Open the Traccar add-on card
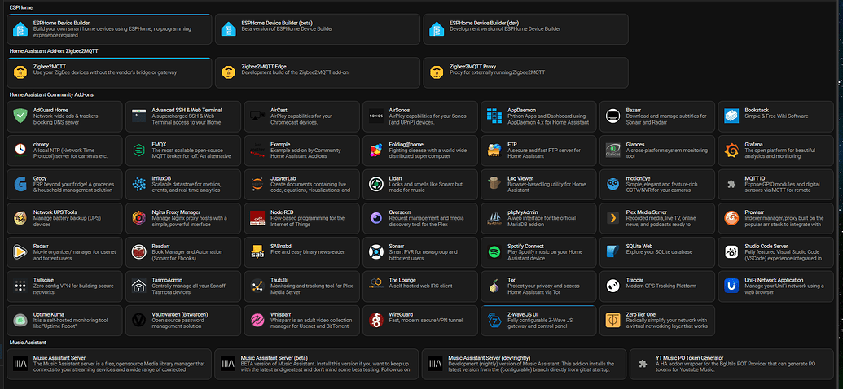Screen dimensions: 843x389 point(657,286)
